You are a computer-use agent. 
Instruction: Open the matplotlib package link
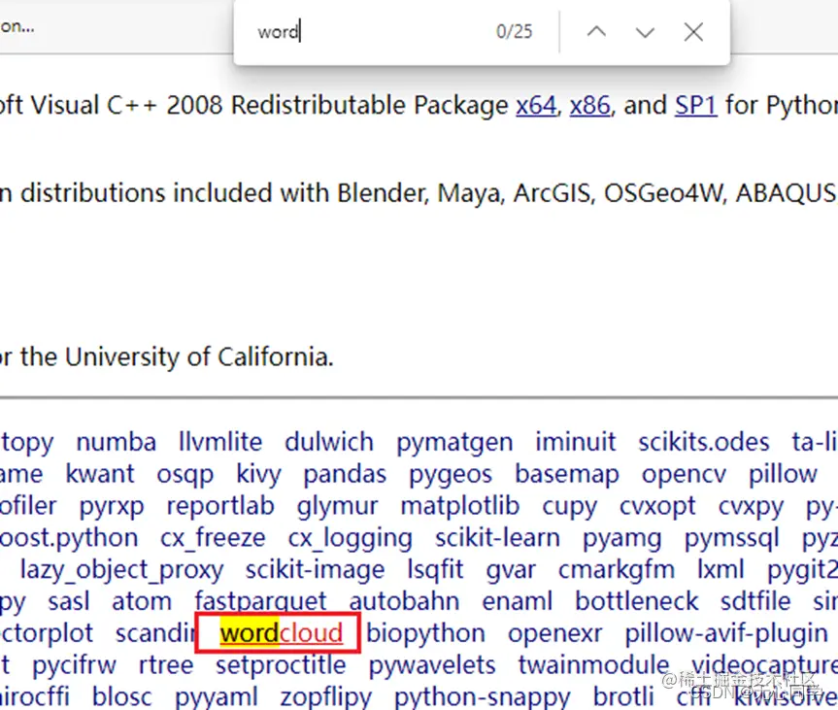tap(459, 507)
